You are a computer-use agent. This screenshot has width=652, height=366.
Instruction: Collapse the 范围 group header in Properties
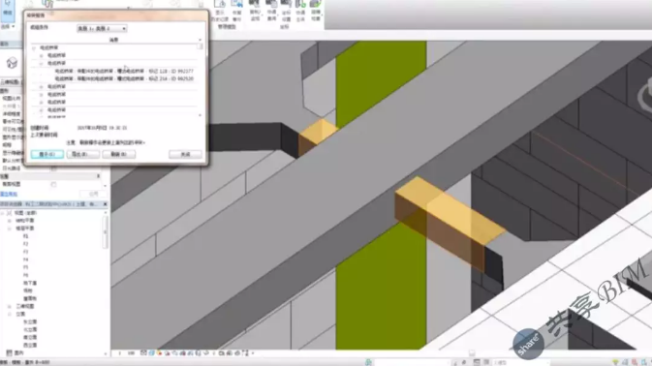pos(98,176)
